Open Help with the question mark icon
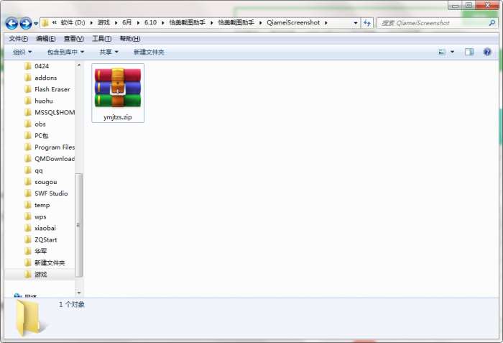503x343 pixels. (487, 52)
